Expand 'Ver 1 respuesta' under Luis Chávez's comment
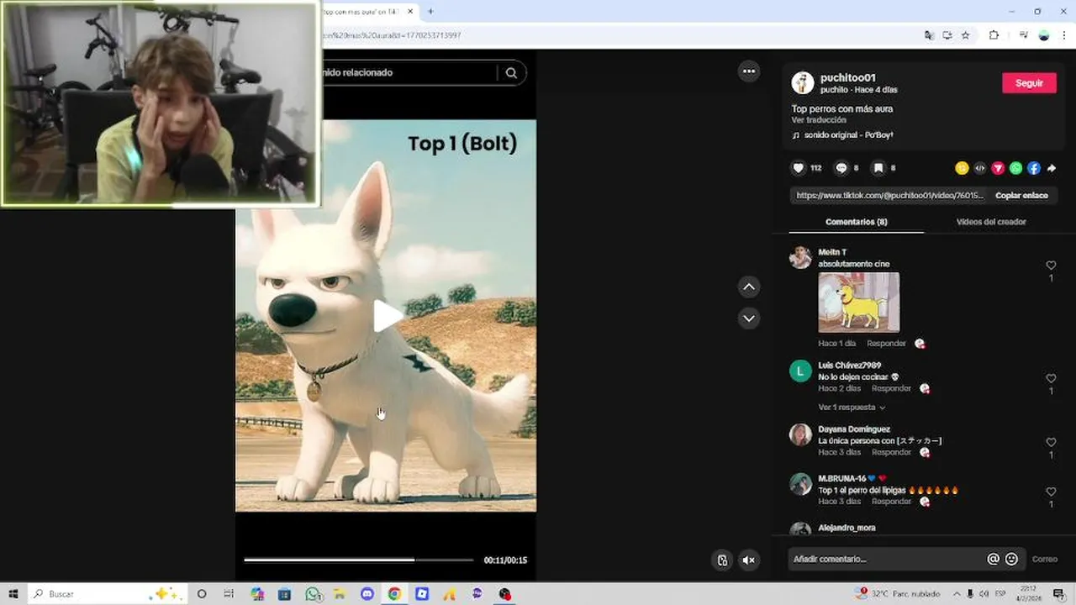Screen dimensions: 1076x605 click(x=852, y=408)
